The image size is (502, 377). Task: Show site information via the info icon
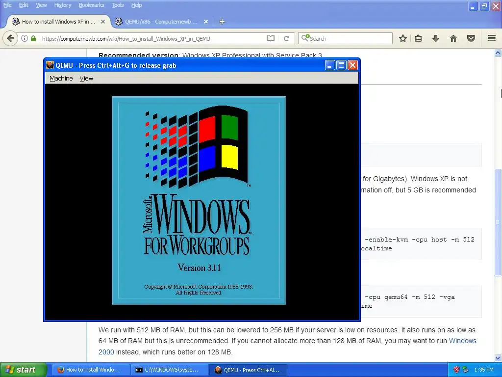[x=25, y=38]
